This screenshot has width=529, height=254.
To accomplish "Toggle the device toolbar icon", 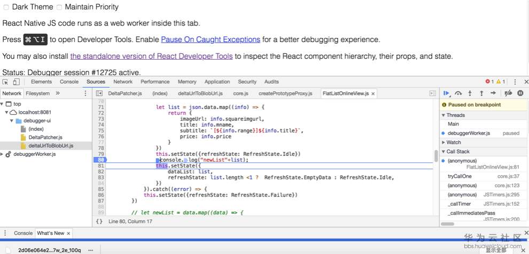I will [x=16, y=82].
